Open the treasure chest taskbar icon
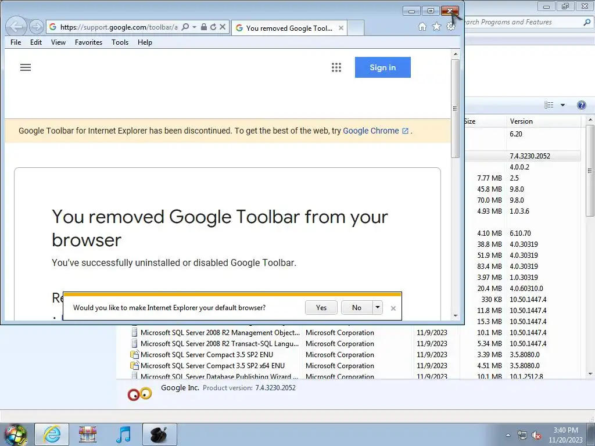595x446 pixels. (x=88, y=434)
